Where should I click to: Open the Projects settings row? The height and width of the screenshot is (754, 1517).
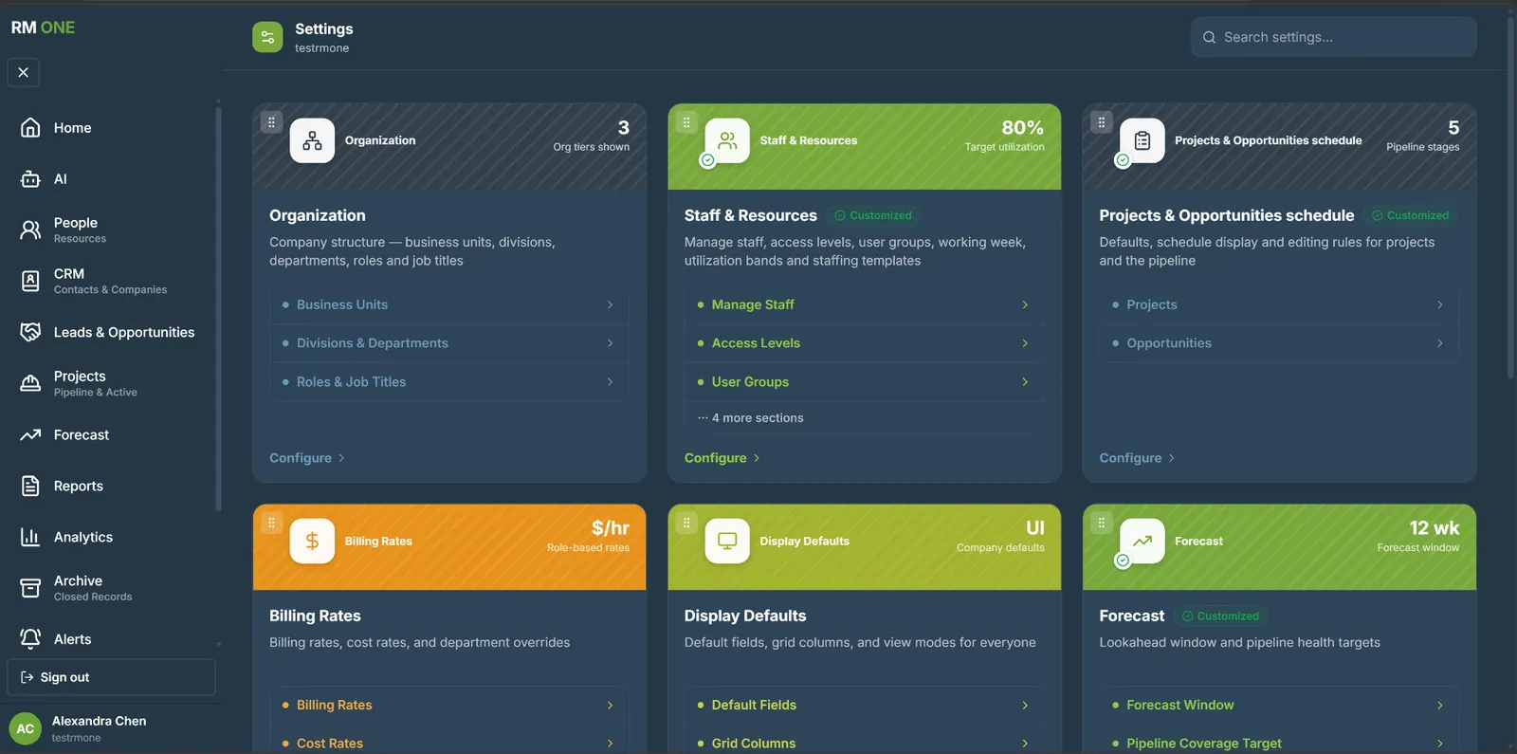(1279, 304)
